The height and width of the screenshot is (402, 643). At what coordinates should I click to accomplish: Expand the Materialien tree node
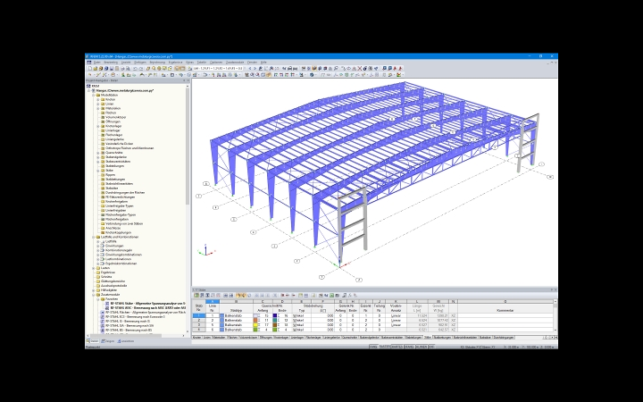pos(98,108)
